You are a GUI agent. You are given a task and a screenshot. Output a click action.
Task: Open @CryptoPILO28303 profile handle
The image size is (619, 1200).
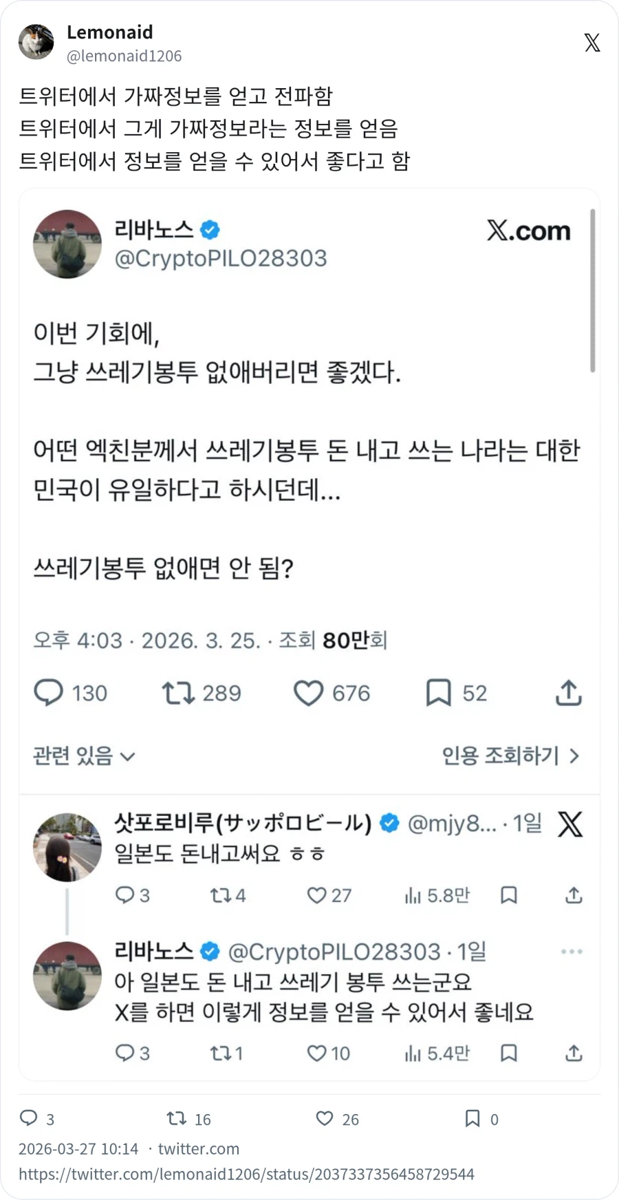220,259
